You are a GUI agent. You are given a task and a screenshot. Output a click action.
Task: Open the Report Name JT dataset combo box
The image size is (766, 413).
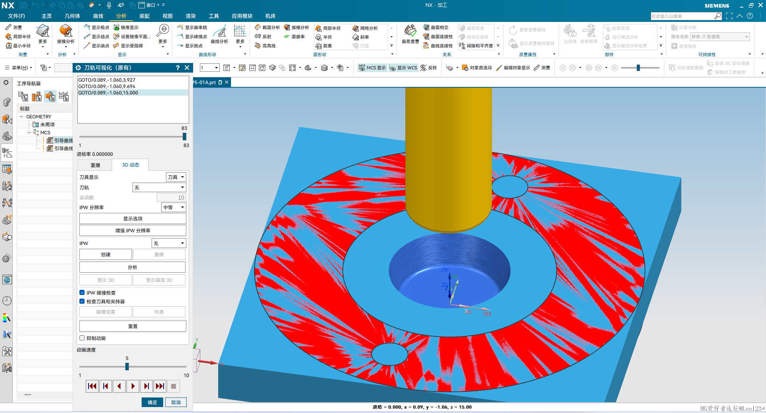point(720,37)
